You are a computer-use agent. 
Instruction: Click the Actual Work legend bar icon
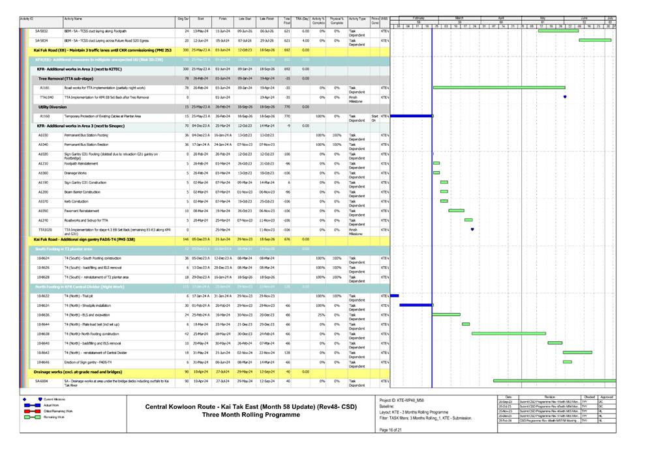pyautogui.click(x=31, y=405)
